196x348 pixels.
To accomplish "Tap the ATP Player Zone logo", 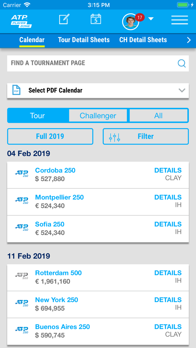I will tap(21, 21).
